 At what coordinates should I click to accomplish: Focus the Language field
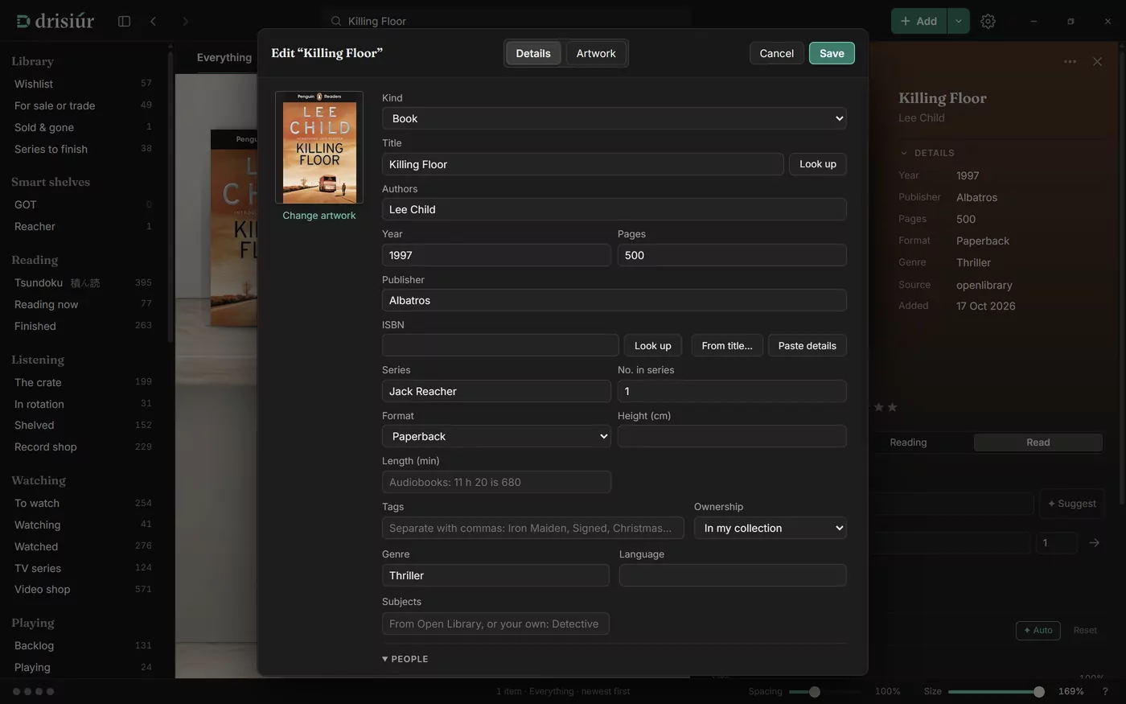click(x=733, y=575)
